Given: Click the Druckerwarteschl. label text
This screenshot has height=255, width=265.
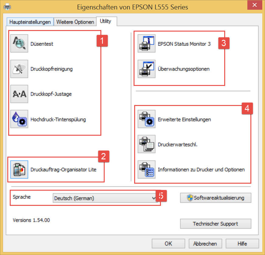Looking at the screenshot, I should coord(178,144).
